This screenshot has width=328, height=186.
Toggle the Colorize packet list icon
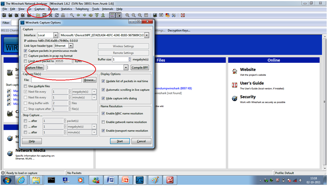point(112,15)
